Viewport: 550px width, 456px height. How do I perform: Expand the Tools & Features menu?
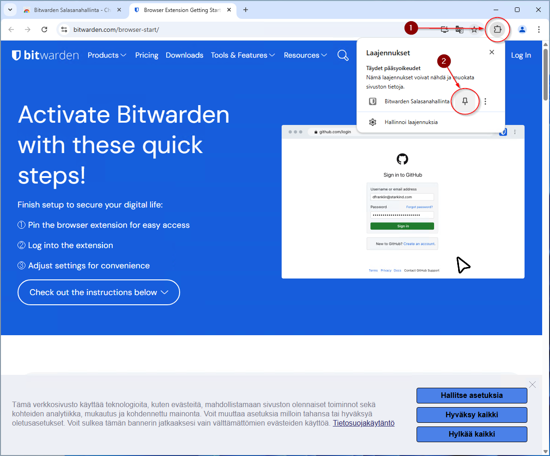(243, 55)
